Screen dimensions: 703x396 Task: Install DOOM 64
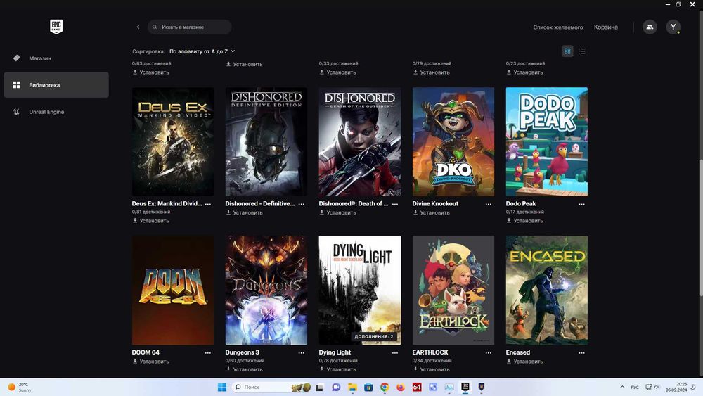(x=150, y=362)
